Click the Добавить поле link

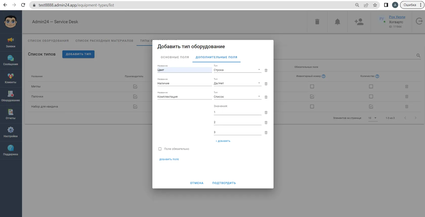(169, 159)
